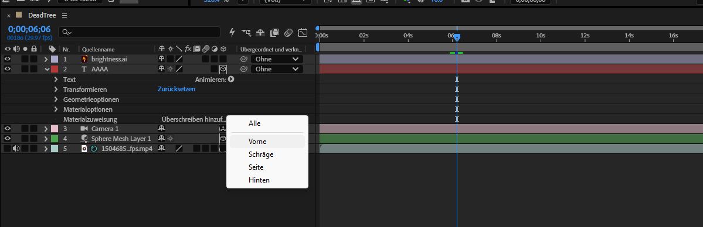The image size is (703, 227).
Task: Click the mesh icon of Sphere Mesh Layer 1
Action: click(84, 138)
